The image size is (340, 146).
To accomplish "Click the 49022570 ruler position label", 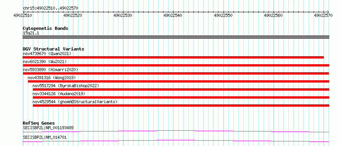I will [324, 15].
